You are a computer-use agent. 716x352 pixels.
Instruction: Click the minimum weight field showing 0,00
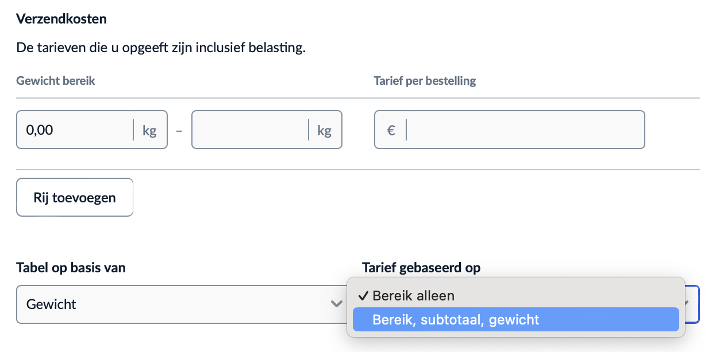75,130
